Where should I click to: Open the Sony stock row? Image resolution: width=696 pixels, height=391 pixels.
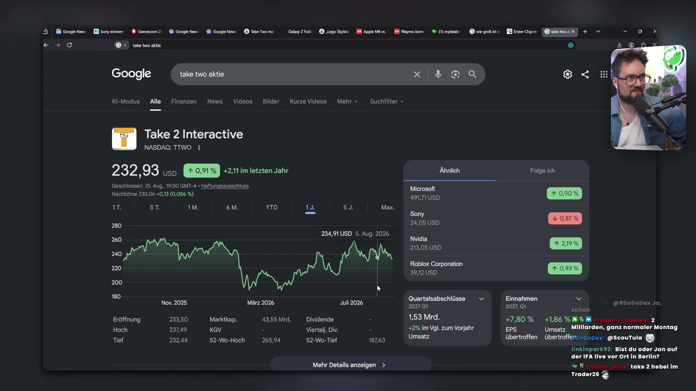tap(496, 218)
